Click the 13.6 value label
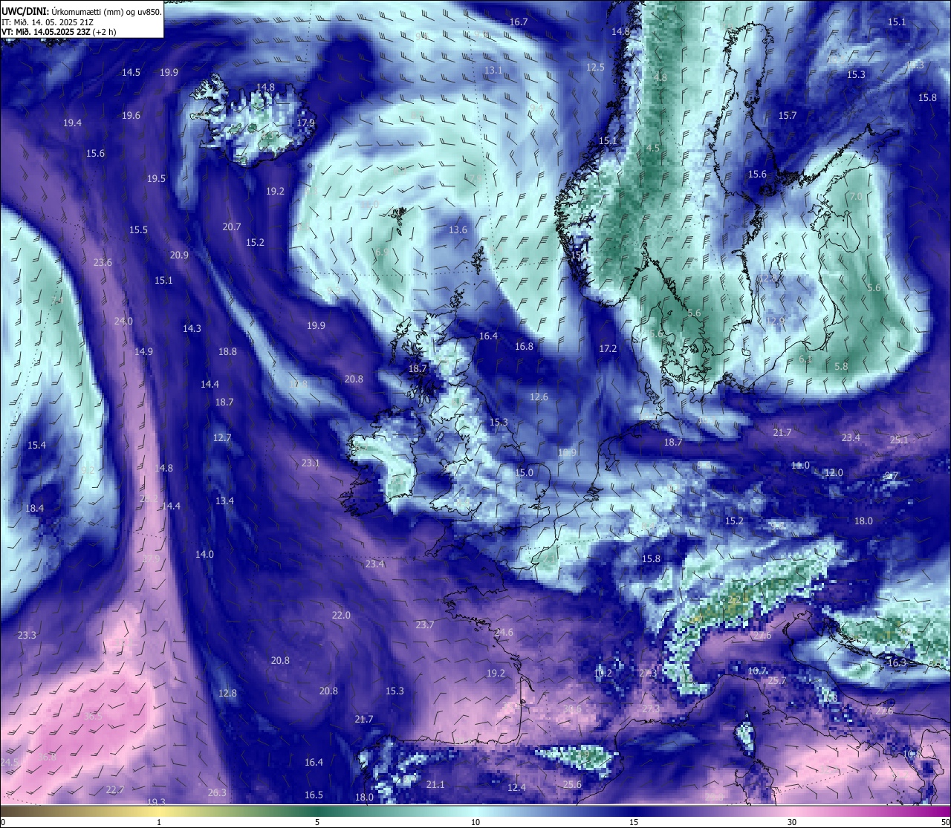951x828 pixels. [x=458, y=229]
